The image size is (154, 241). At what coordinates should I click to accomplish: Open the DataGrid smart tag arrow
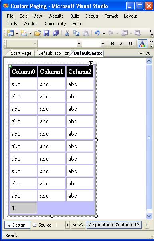[x=91, y=63]
